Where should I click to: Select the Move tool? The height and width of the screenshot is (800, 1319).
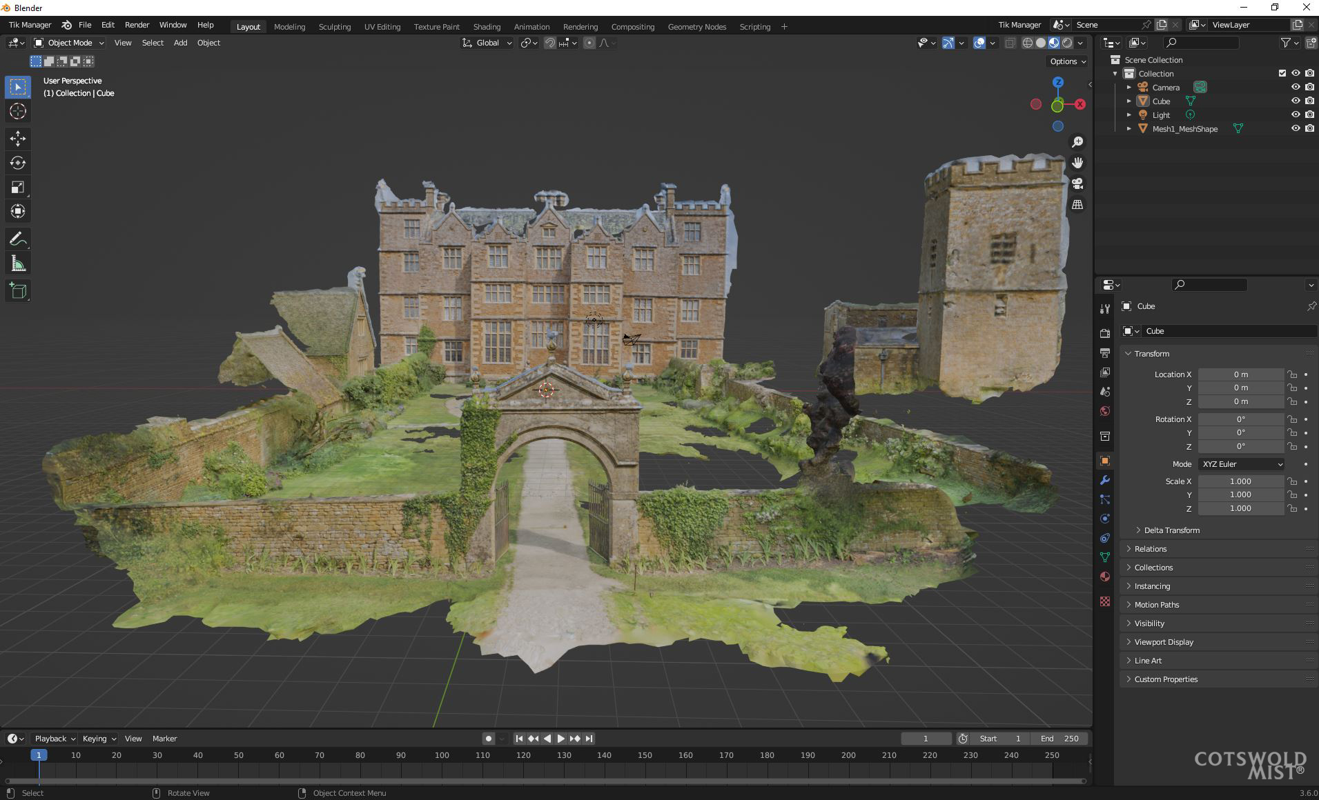point(18,139)
